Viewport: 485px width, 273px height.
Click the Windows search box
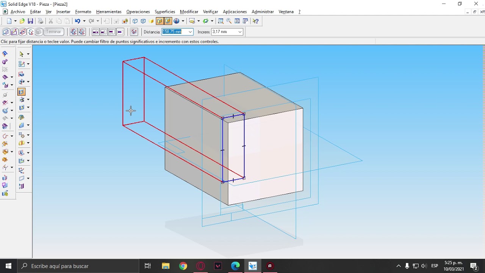click(78, 266)
